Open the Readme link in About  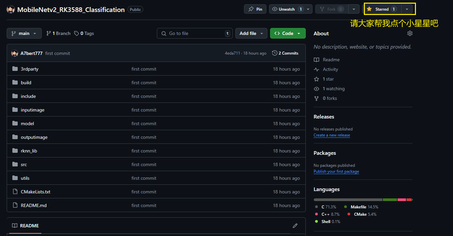[x=331, y=60]
